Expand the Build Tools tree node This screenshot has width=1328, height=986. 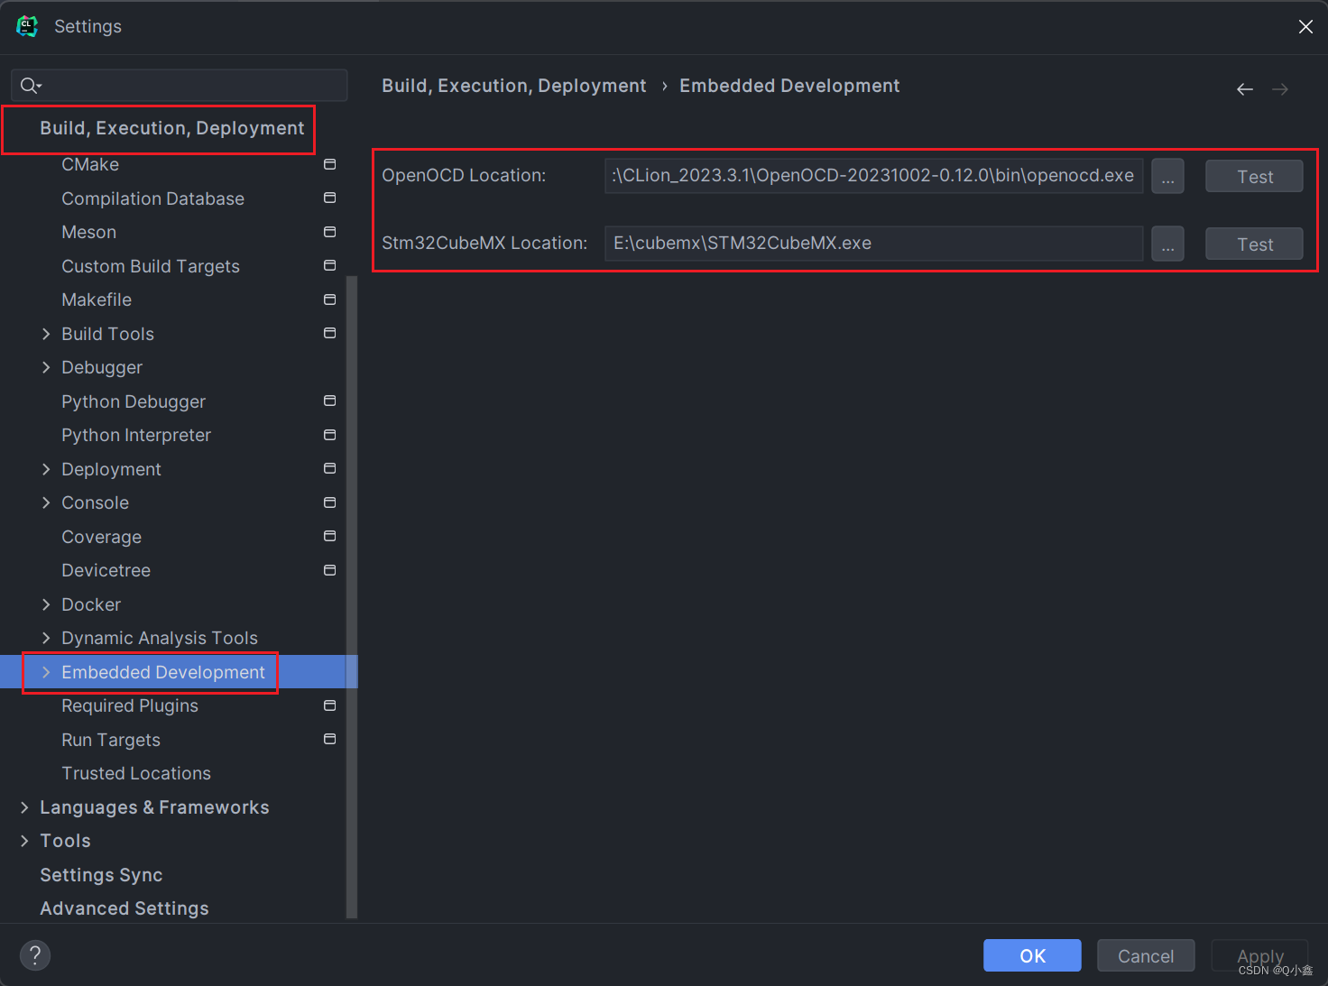coord(46,334)
